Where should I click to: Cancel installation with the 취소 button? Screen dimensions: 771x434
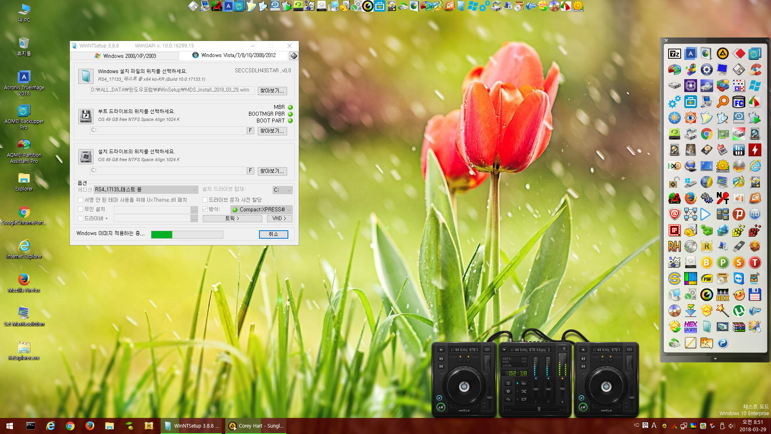[x=273, y=234]
